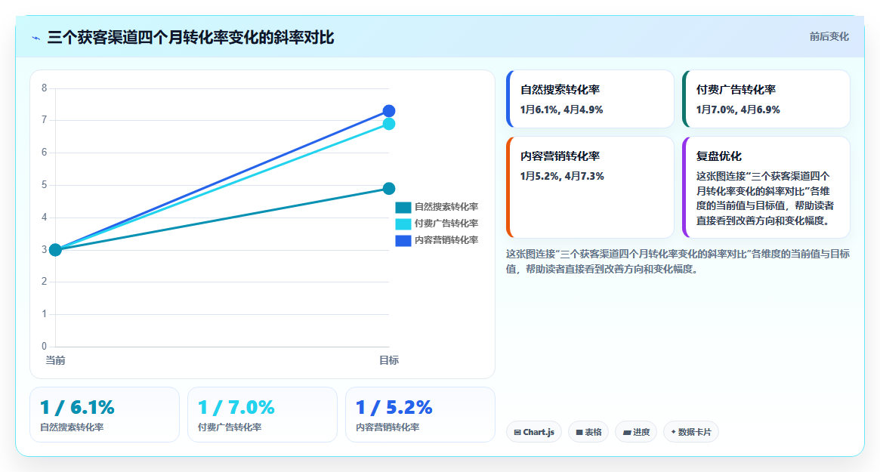
Task: Click the 付费广告 target data point at 6.9
Action: [389, 123]
